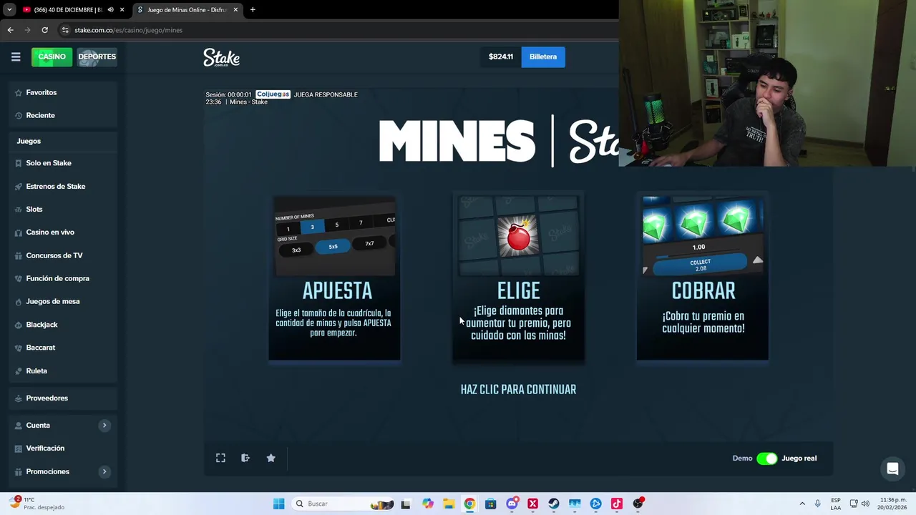Screen dimensions: 916x515
Task: Open the tab search dropdown
Action: 9,10
